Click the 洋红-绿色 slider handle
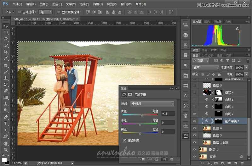252x166 pixels. coord(140,125)
